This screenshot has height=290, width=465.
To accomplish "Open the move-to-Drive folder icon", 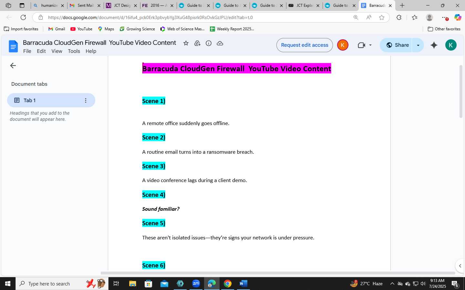I will click(197, 43).
